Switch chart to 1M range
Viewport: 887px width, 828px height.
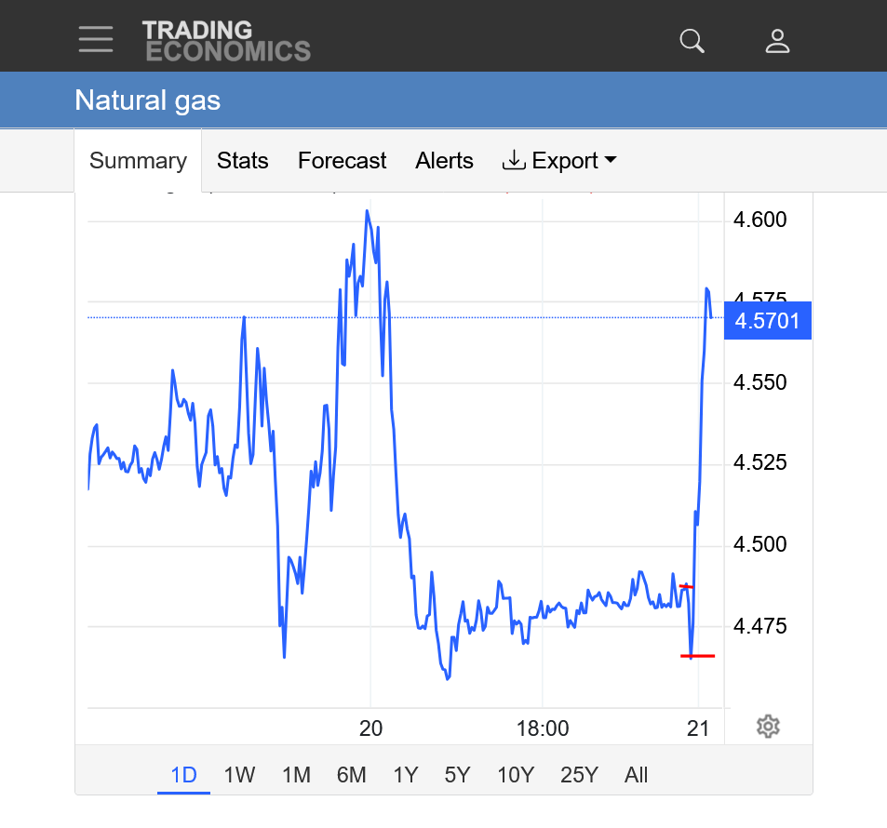pyautogui.click(x=296, y=775)
